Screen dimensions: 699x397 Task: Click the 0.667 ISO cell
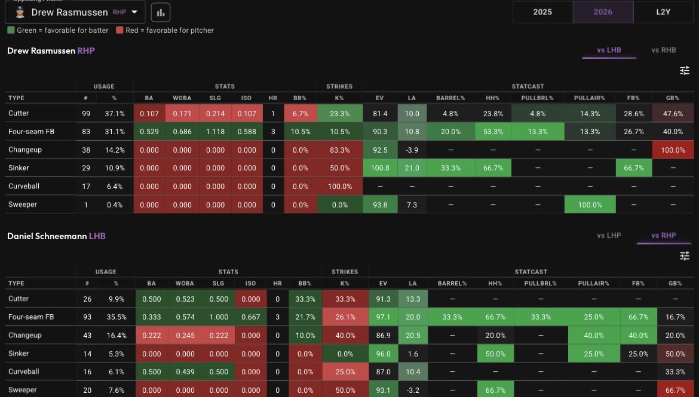(x=250, y=317)
